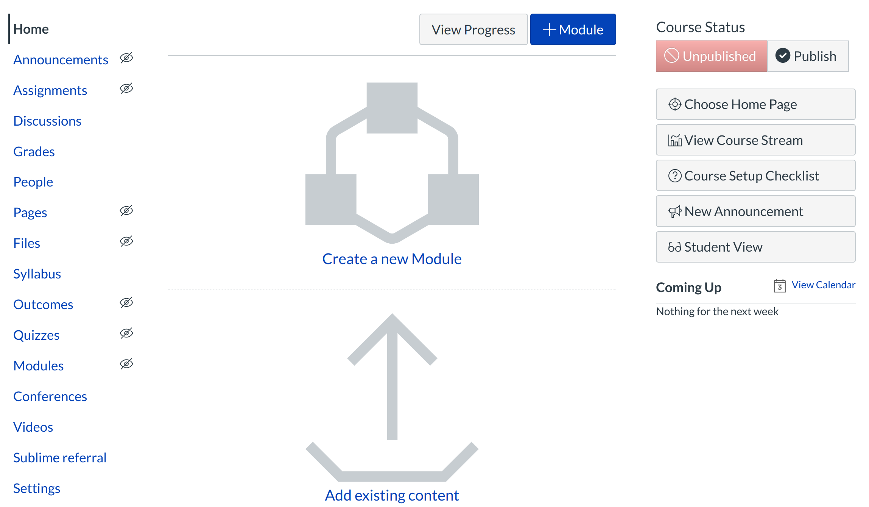
Task: Open Settings in the course navigation
Action: [x=37, y=488]
